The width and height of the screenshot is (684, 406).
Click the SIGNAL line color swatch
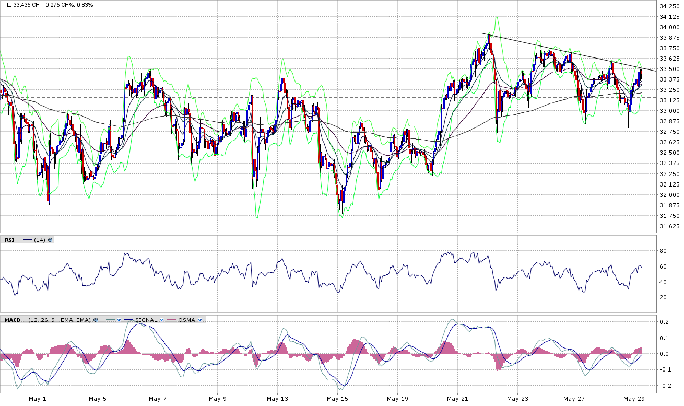(128, 320)
